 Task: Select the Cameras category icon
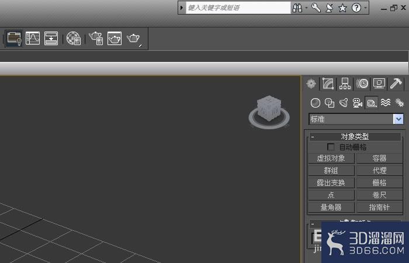click(x=358, y=103)
